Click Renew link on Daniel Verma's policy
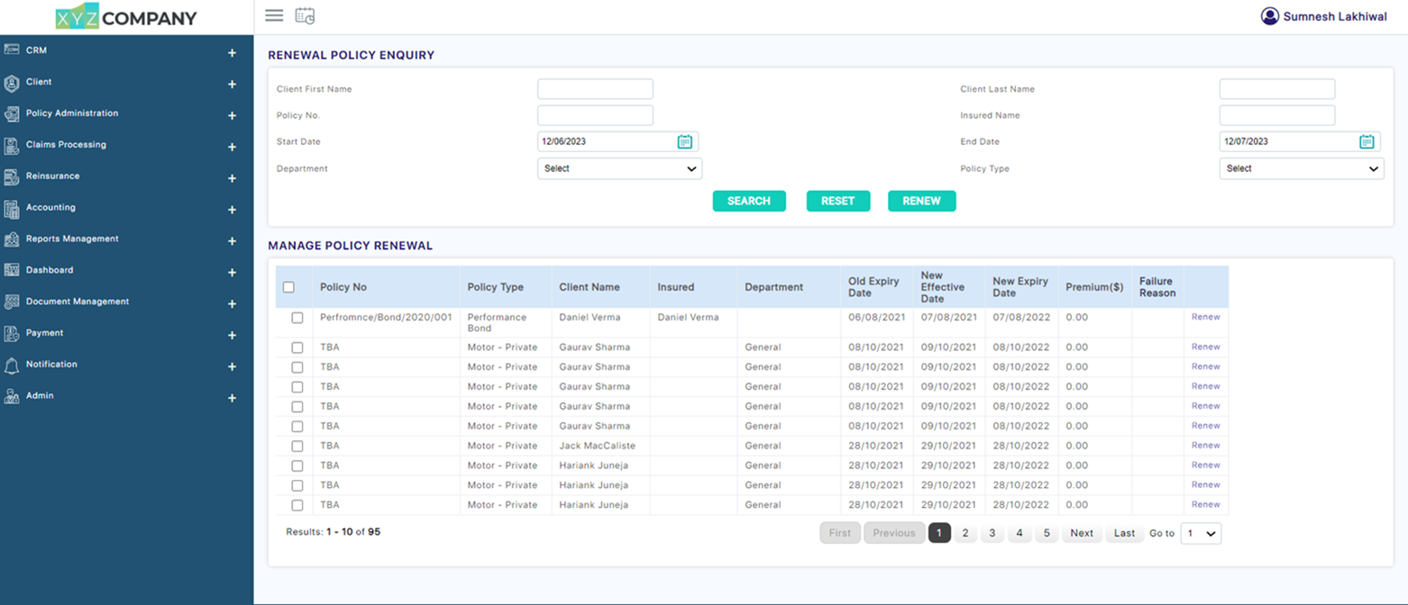The height and width of the screenshot is (605, 1408). (x=1206, y=317)
